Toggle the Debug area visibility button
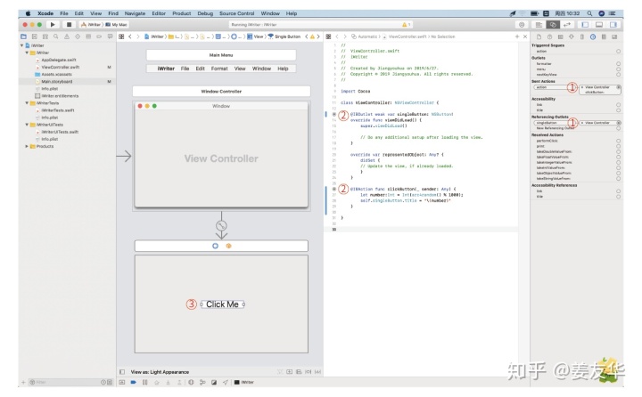This screenshot has height=397, width=642. click(598, 25)
